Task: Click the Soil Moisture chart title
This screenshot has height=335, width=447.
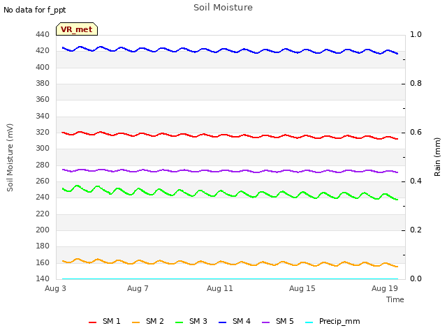Action: (223, 8)
